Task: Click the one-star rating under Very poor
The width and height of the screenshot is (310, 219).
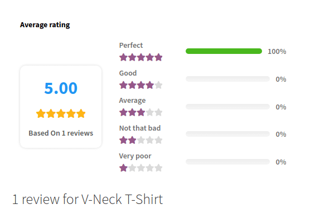Action: point(141,168)
